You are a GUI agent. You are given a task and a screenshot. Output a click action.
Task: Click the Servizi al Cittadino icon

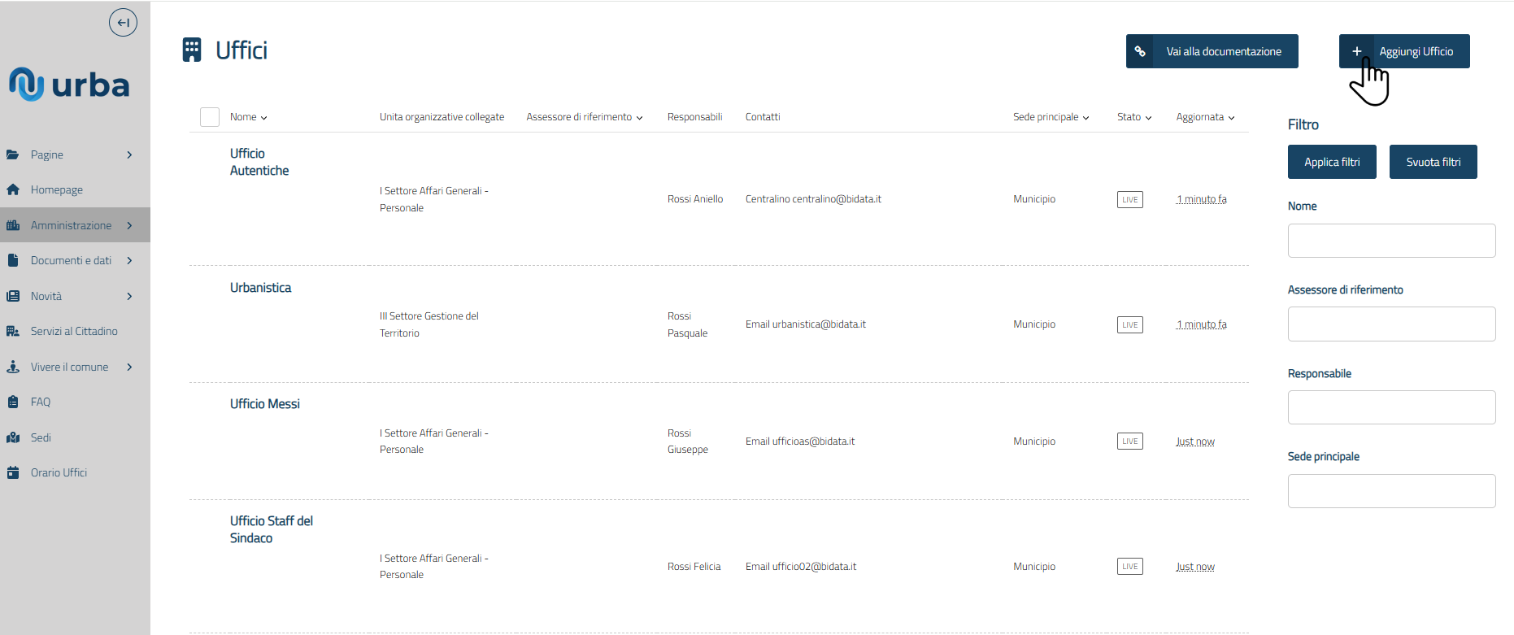coord(13,331)
